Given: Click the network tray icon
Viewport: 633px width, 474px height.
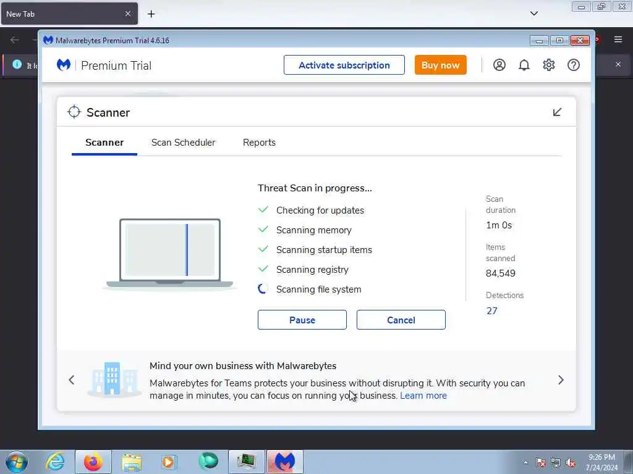Looking at the screenshot, I should 556,462.
